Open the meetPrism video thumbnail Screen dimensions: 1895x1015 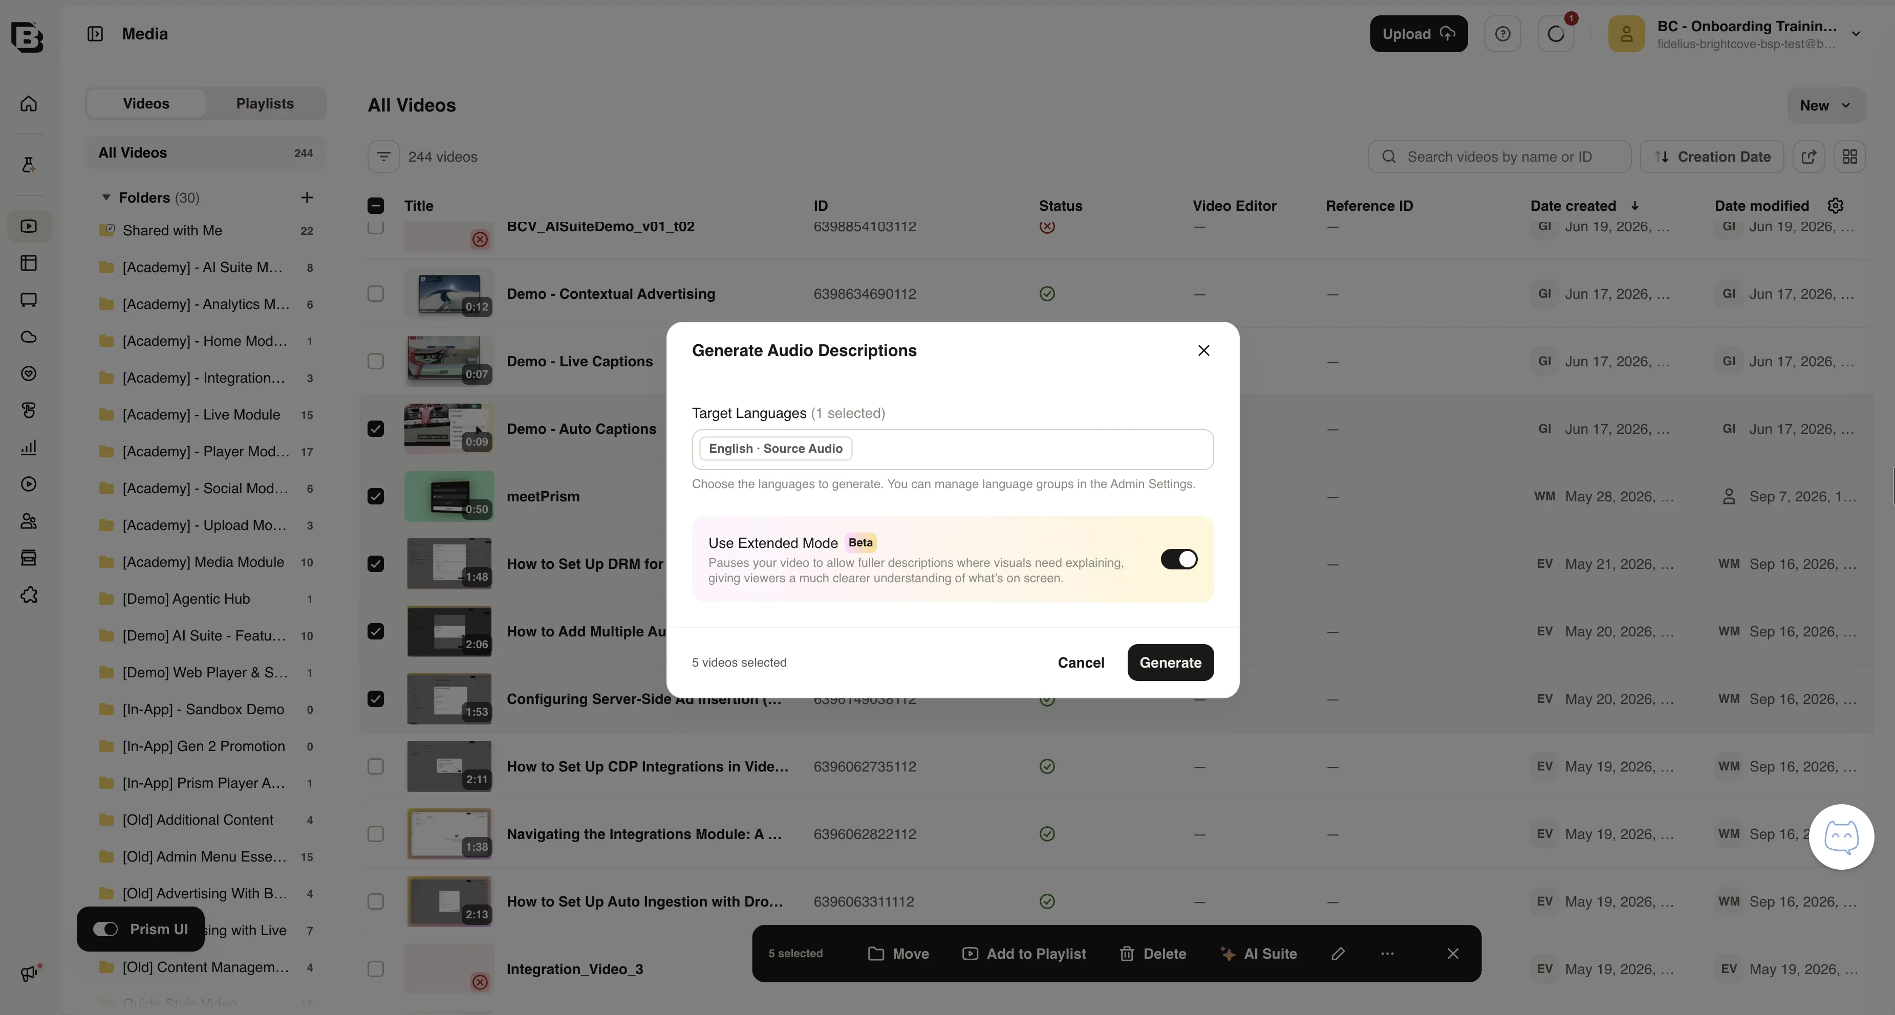pyautogui.click(x=449, y=496)
